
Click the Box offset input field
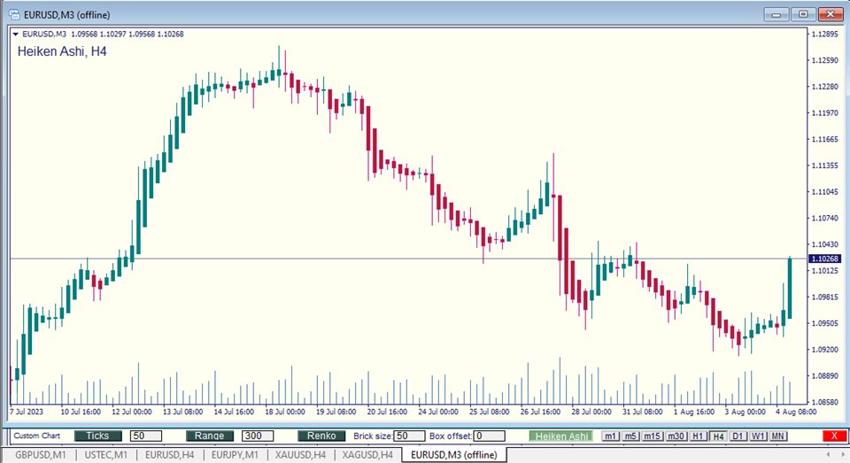tap(489, 436)
